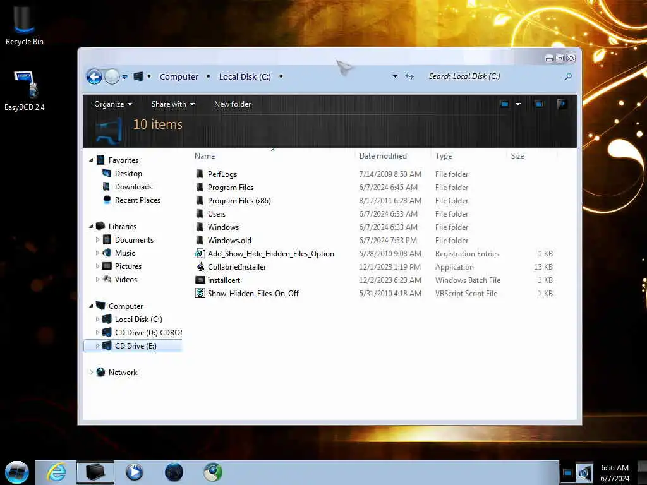Select the Music library icon

click(x=107, y=253)
